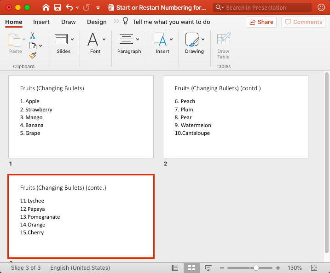The width and height of the screenshot is (330, 273).
Task: Switch to Slide Sorter view
Action: click(x=191, y=268)
